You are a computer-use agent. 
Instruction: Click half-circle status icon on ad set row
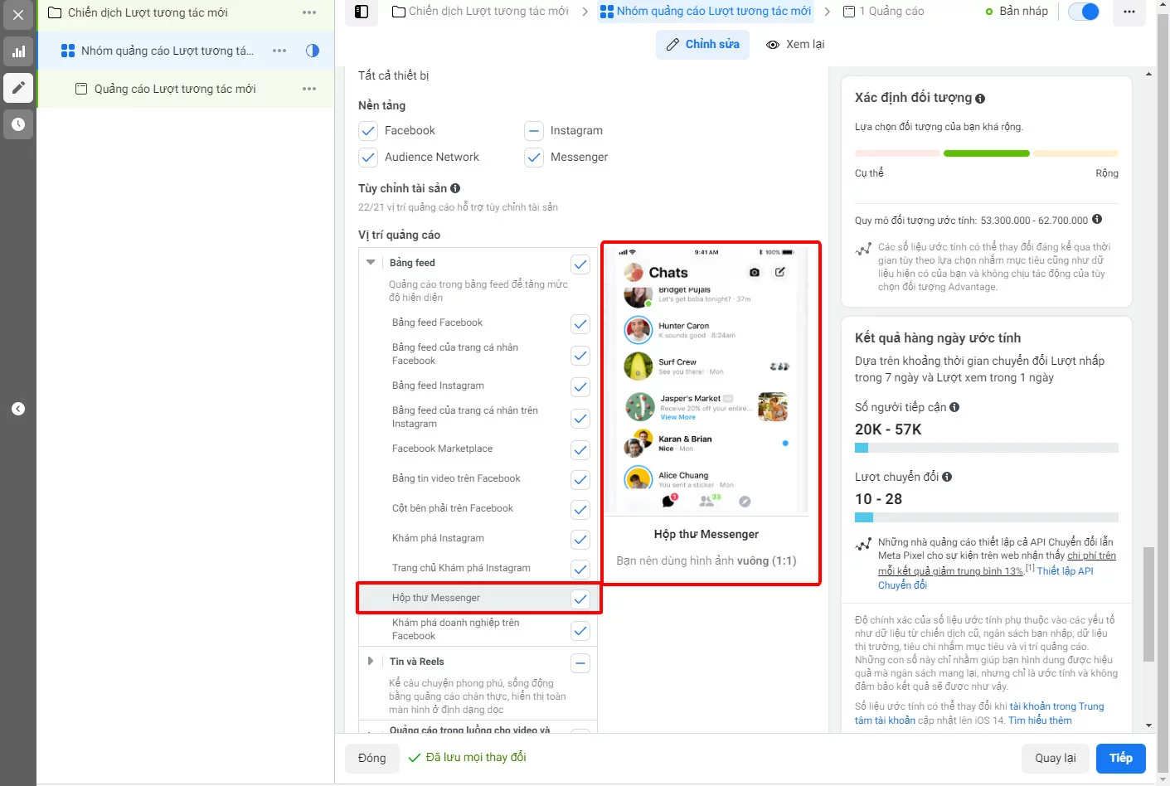pyautogui.click(x=313, y=51)
